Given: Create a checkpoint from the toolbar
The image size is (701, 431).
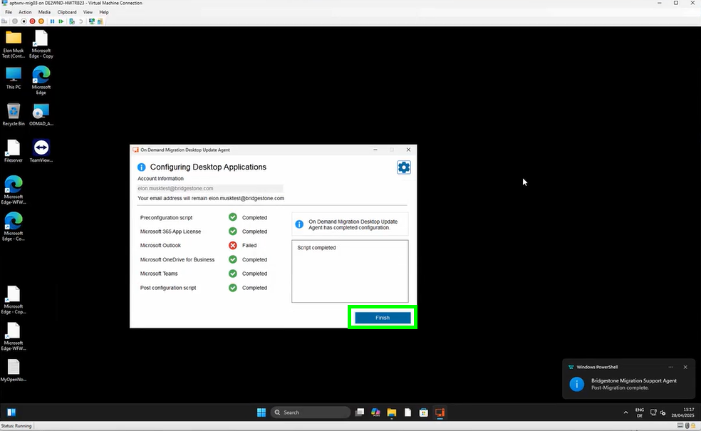Looking at the screenshot, I should pos(71,21).
